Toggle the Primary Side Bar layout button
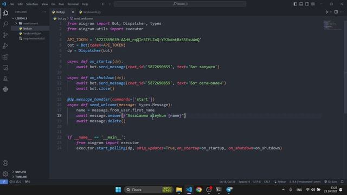This screenshot has width=347, height=195. [x=295, y=4]
